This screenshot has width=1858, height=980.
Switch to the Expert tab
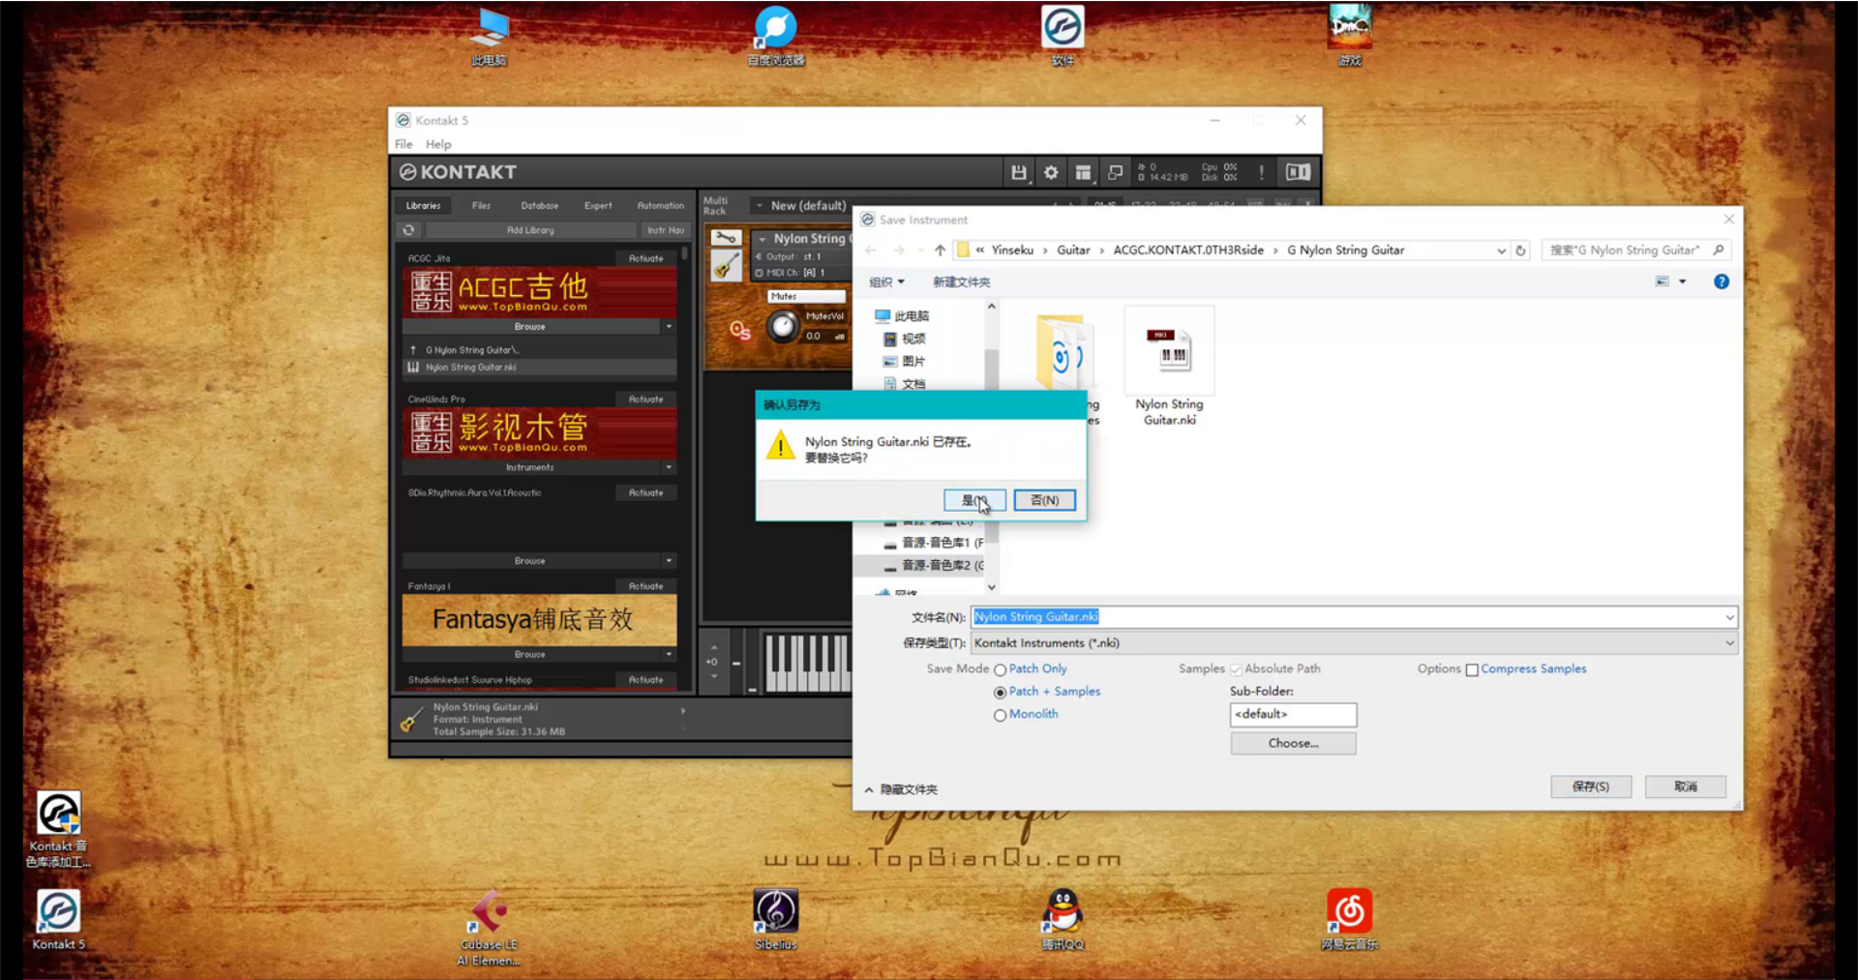click(598, 205)
